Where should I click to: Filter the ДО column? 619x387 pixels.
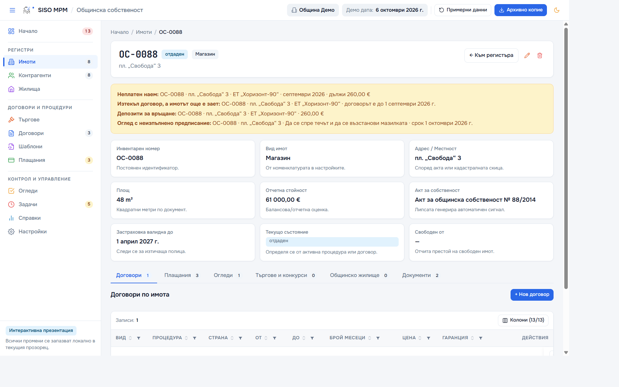312,338
